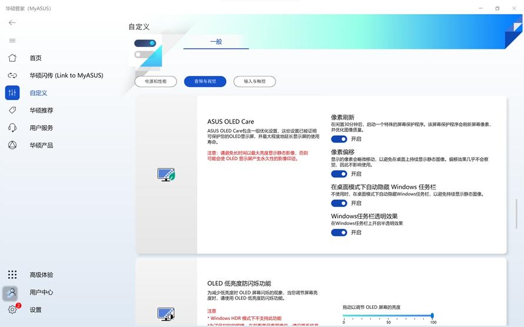
Task: Turn off Windows任务栏透明效果 toggle
Action: point(339,232)
